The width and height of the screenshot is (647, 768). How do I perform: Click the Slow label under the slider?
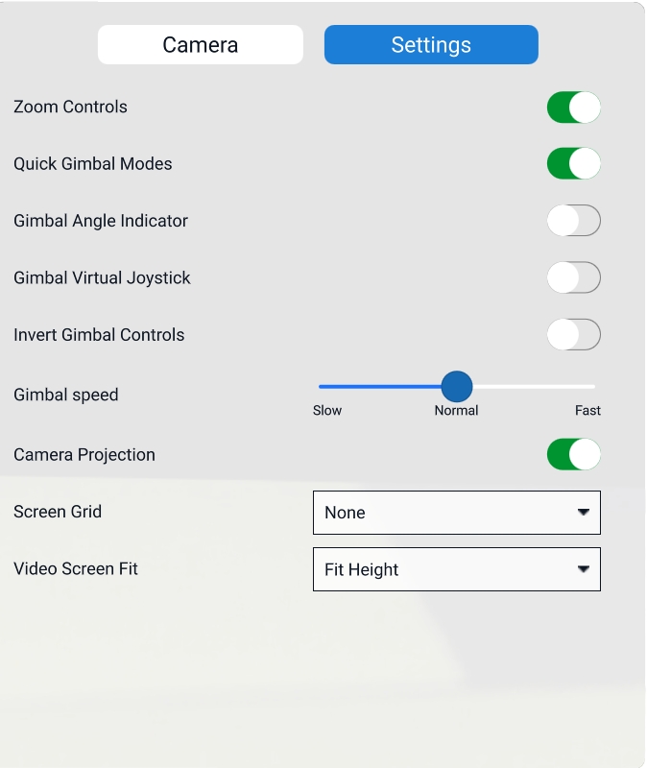[x=327, y=411]
